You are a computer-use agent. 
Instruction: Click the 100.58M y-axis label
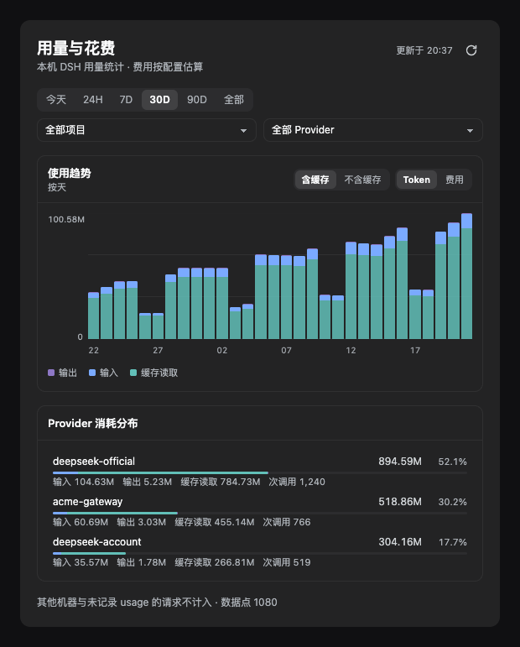click(x=66, y=220)
